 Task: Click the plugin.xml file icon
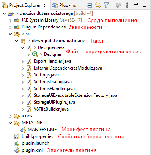coord(17,150)
